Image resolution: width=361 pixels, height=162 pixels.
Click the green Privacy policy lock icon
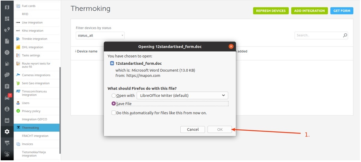[18, 111]
